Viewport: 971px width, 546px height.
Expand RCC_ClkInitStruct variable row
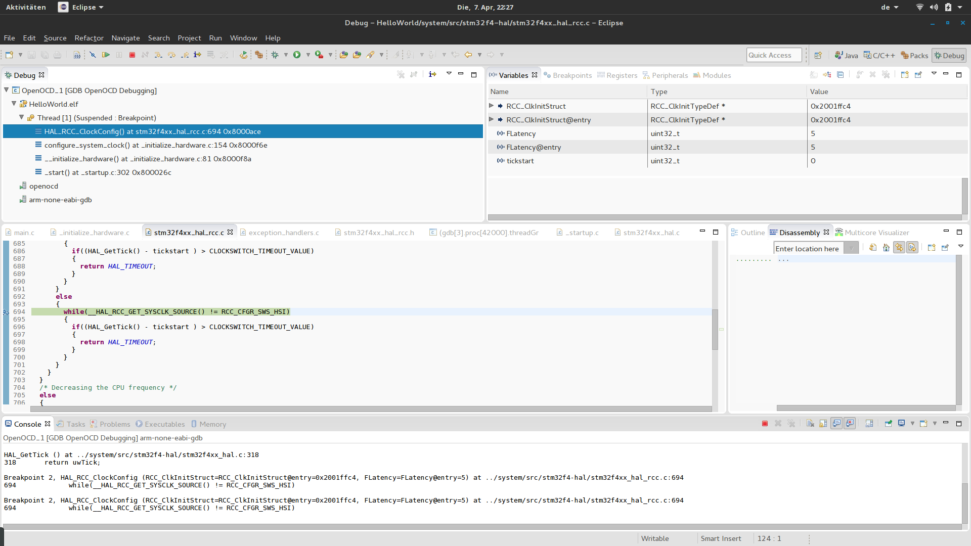pyautogui.click(x=491, y=106)
